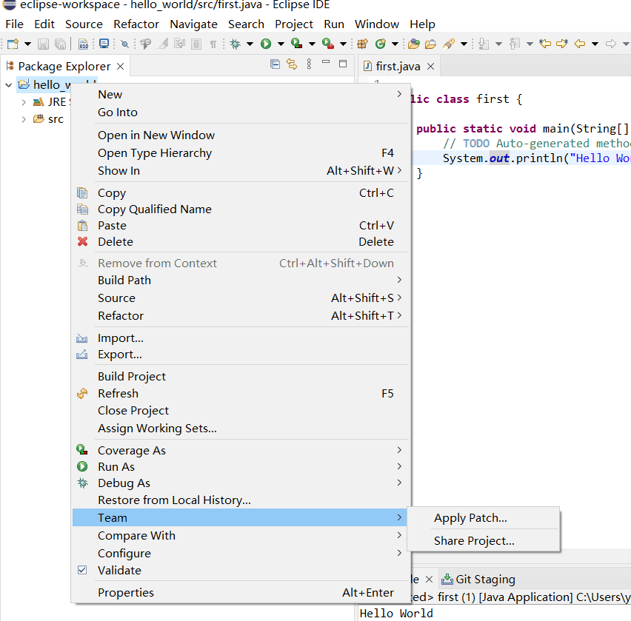631x621 pixels.
Task: Expand the JRE System Library node
Action: pos(24,102)
